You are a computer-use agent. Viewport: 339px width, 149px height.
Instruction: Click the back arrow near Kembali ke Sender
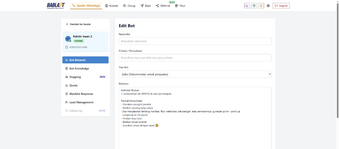click(x=67, y=24)
